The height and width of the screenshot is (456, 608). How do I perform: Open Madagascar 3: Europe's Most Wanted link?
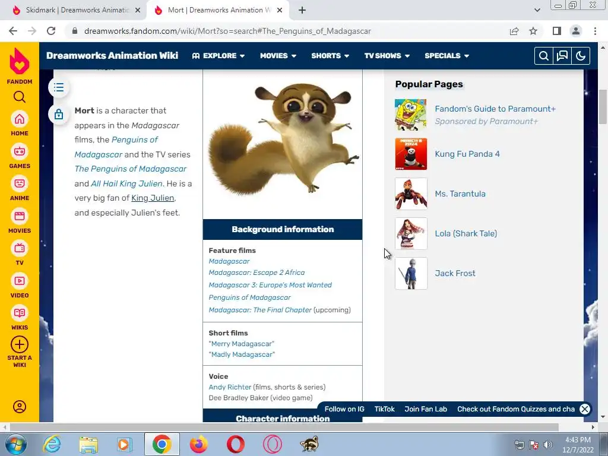coord(270,285)
